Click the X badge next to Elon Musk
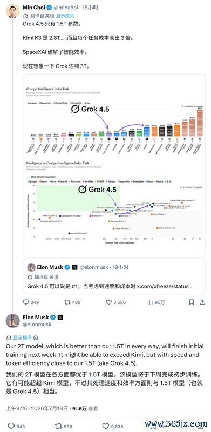 point(60,318)
